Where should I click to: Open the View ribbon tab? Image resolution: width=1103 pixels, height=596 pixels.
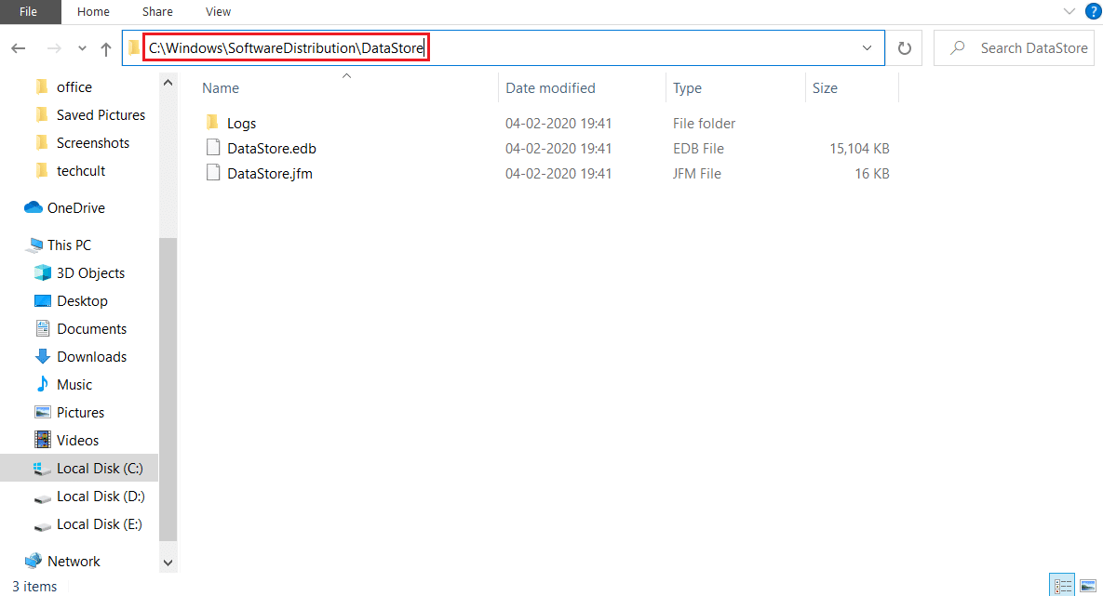(x=218, y=12)
